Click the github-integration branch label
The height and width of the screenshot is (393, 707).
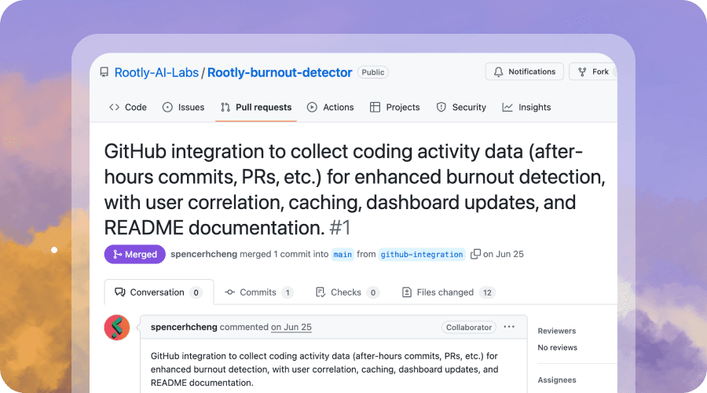coord(422,255)
